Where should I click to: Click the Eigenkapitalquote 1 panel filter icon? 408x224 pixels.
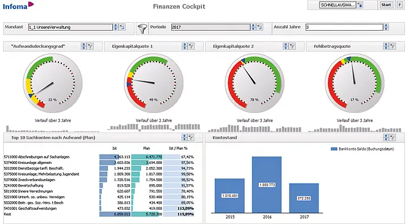click(191, 46)
